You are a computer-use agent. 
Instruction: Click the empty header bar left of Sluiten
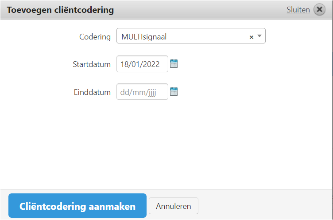point(199,10)
